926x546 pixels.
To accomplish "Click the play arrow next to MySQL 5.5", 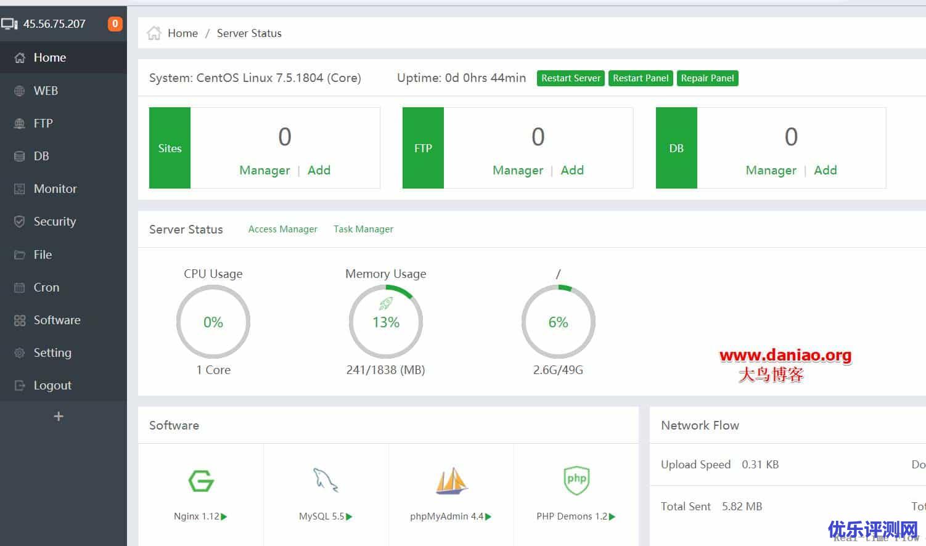I will pos(349,516).
